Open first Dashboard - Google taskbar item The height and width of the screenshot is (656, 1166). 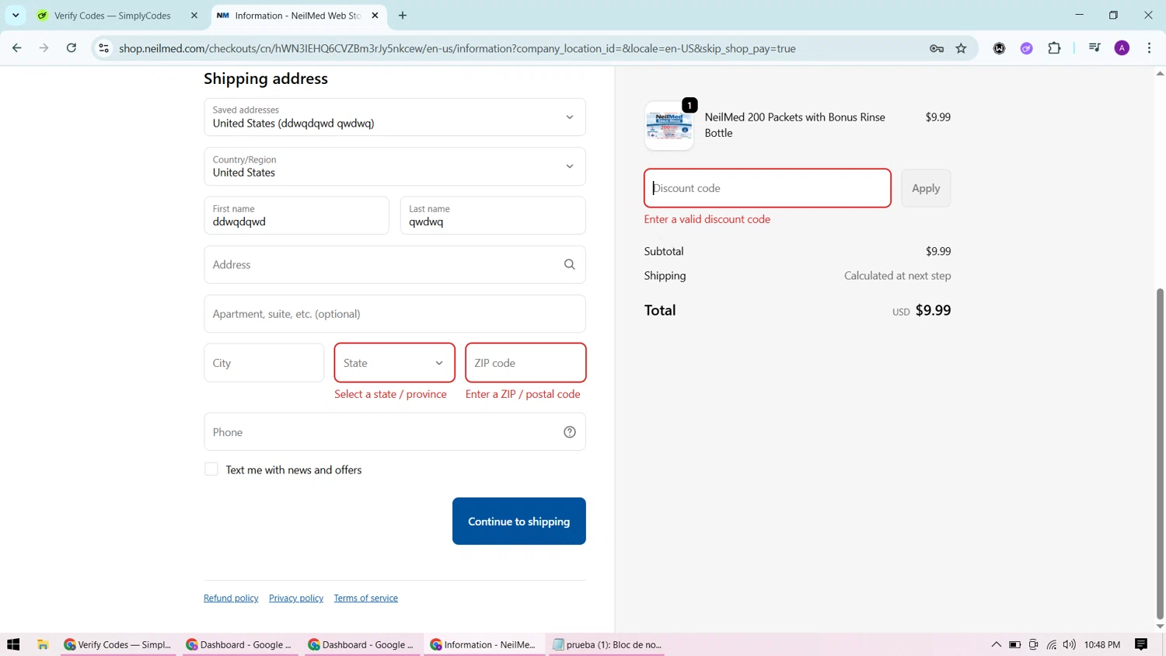pyautogui.click(x=240, y=644)
